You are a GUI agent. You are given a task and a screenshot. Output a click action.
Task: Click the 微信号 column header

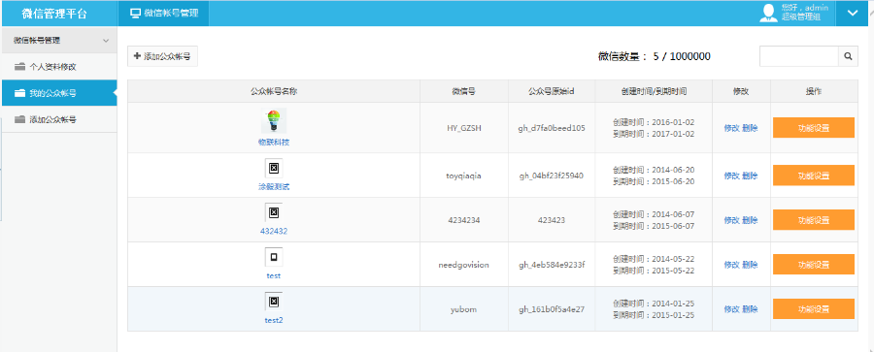click(464, 91)
